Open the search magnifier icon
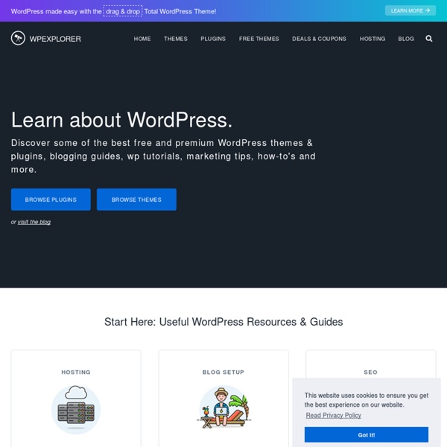The height and width of the screenshot is (447, 447). 429,39
